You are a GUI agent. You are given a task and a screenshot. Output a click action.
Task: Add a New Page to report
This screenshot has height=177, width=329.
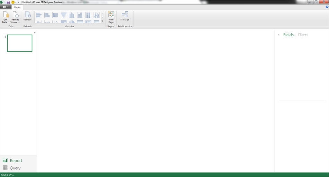tap(111, 17)
